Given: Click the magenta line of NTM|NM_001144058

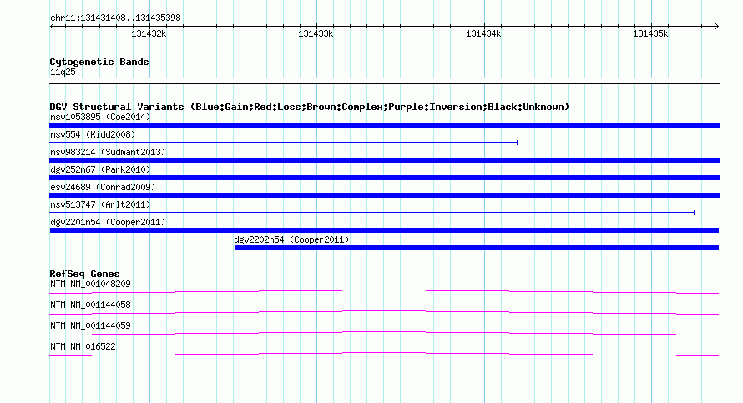Looking at the screenshot, I should pos(384,312).
